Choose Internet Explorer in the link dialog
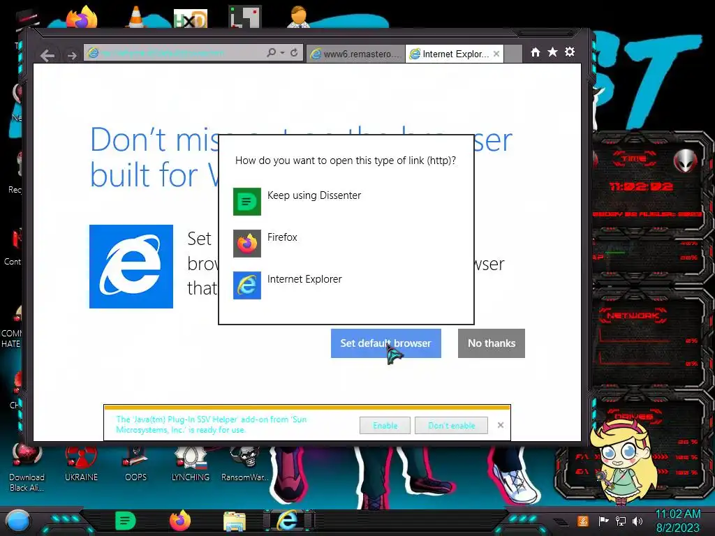715x536 pixels. pyautogui.click(x=346, y=285)
